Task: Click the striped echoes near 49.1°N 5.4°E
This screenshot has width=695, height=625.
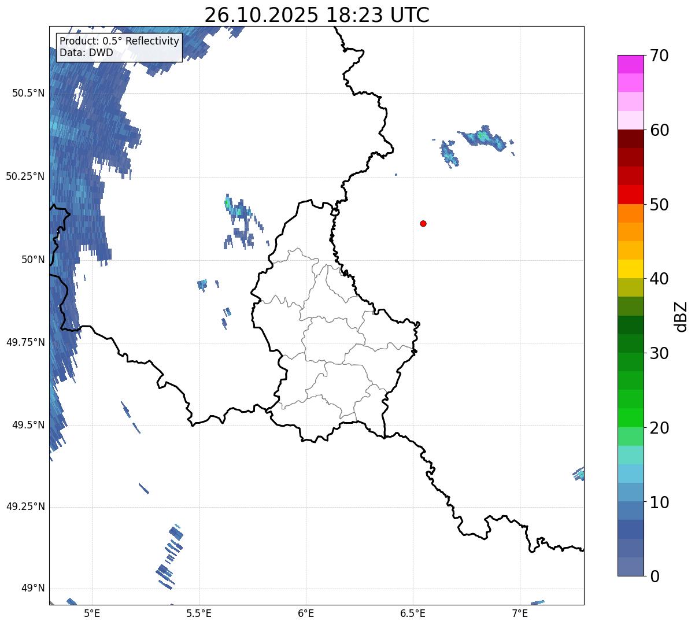Action: coord(170,556)
